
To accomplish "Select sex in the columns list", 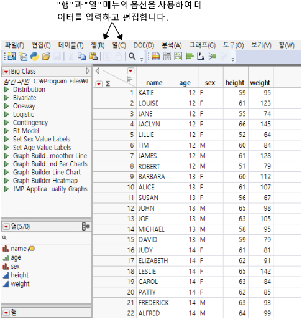I will (15, 267).
